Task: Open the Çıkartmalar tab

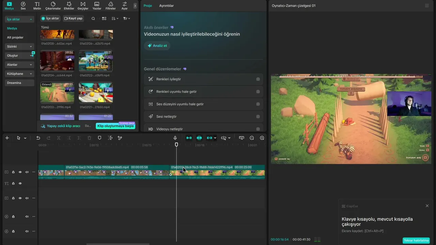Action: click(53, 5)
